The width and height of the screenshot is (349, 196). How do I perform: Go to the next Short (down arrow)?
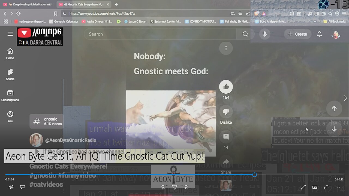click(334, 129)
